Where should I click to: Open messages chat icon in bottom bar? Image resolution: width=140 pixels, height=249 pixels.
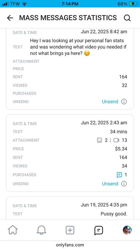99,230
